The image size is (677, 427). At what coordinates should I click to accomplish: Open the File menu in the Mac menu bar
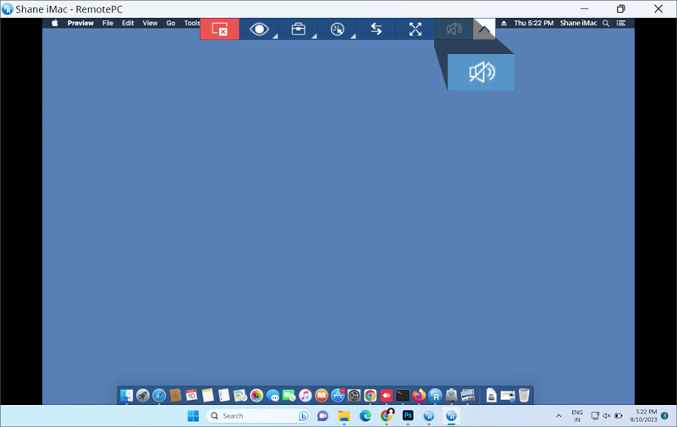tap(107, 24)
